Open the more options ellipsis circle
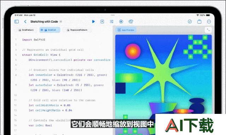The image size is (226, 135). tap(209, 22)
